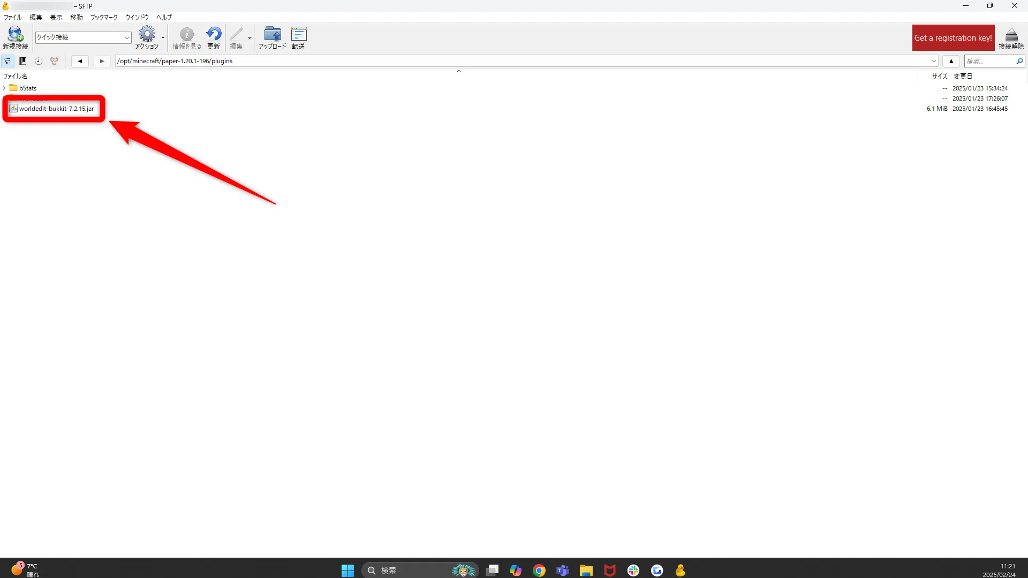Expand the bStats folder tree node
This screenshot has width=1028, height=578.
[4, 88]
